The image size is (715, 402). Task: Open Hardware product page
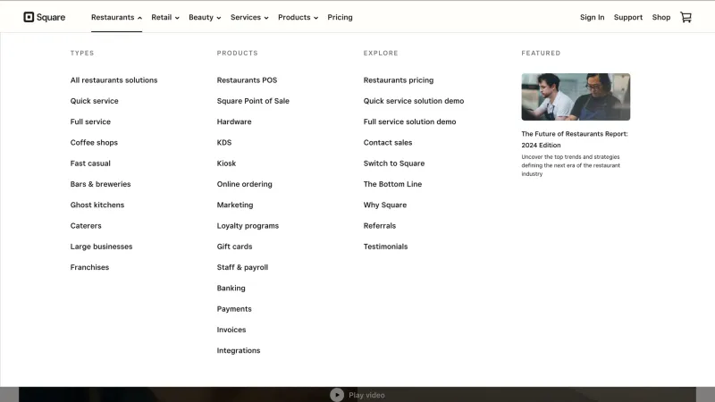pyautogui.click(x=234, y=121)
